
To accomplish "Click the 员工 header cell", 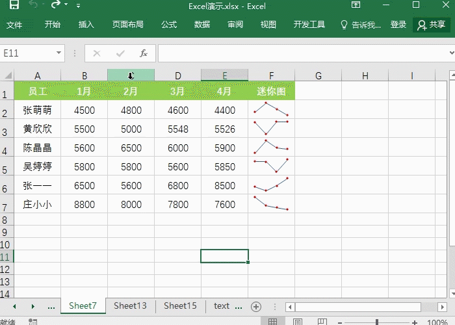I will [x=38, y=91].
